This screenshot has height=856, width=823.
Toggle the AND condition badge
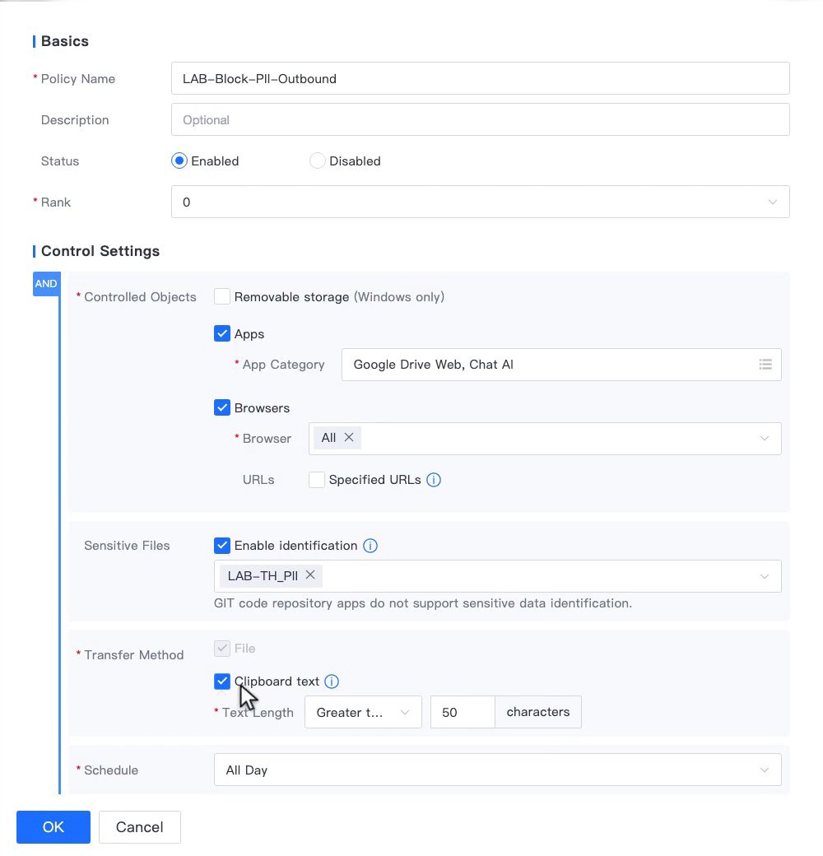pyautogui.click(x=46, y=284)
